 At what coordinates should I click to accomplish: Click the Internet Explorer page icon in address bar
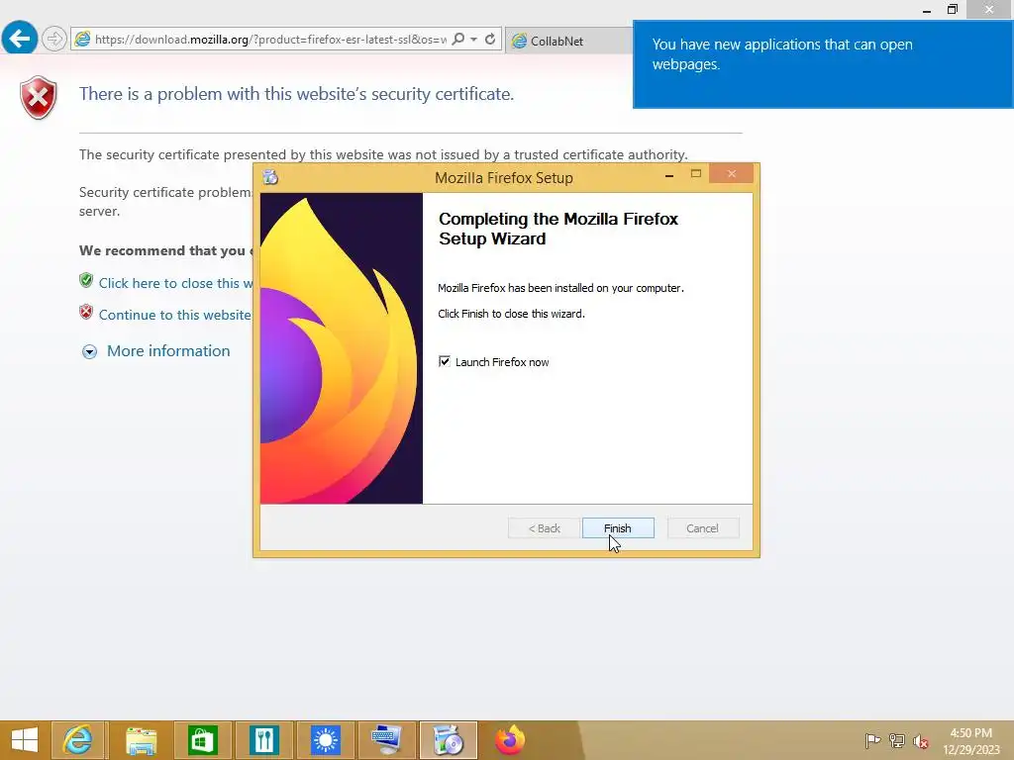click(83, 39)
